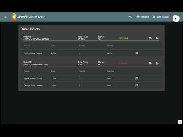Write a review for Orange Juice (1000ml)
Image resolution: width=183 pixels, height=137 pixels.
click(x=137, y=85)
